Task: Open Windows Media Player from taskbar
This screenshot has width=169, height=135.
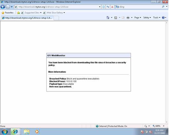Action: point(37,132)
